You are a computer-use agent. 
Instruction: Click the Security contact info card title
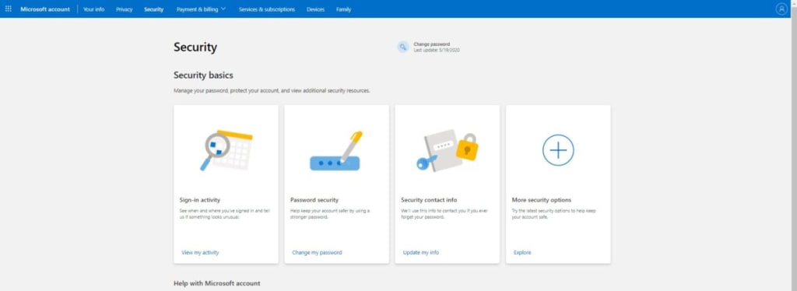[x=429, y=200]
